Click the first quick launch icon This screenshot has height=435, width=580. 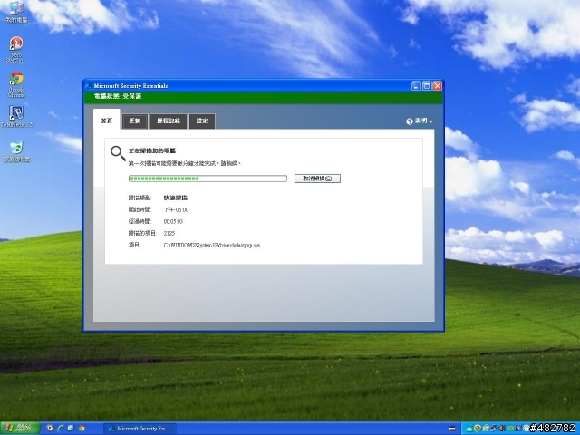[x=50, y=428]
